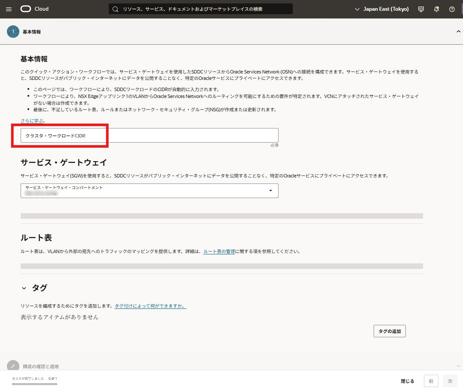Open the Cloud Shell developer tools icon

(421, 9)
